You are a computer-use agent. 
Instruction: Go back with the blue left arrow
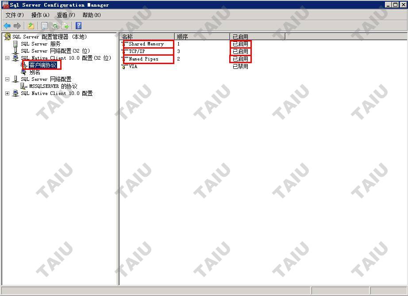click(7, 26)
